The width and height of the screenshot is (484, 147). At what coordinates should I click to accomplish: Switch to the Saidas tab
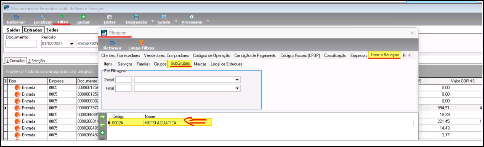click(13, 30)
